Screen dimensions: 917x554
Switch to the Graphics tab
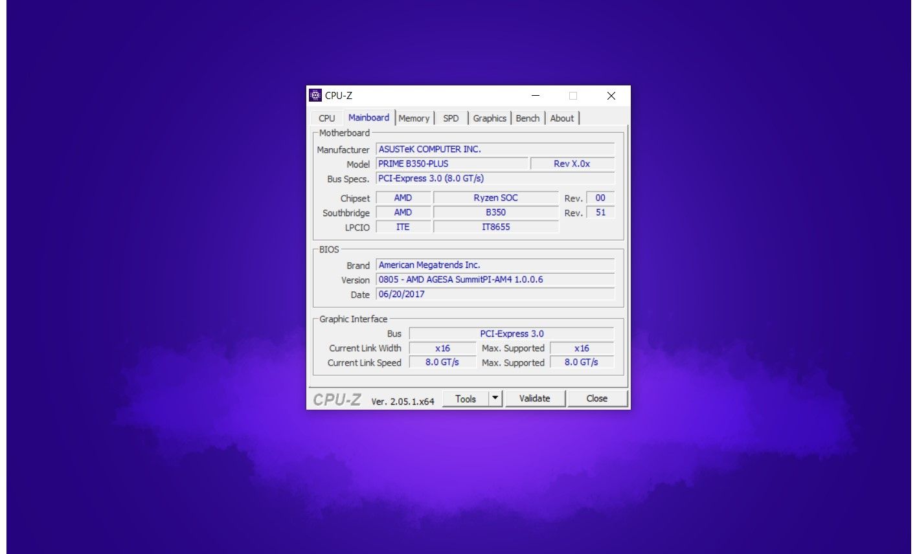[x=490, y=118]
